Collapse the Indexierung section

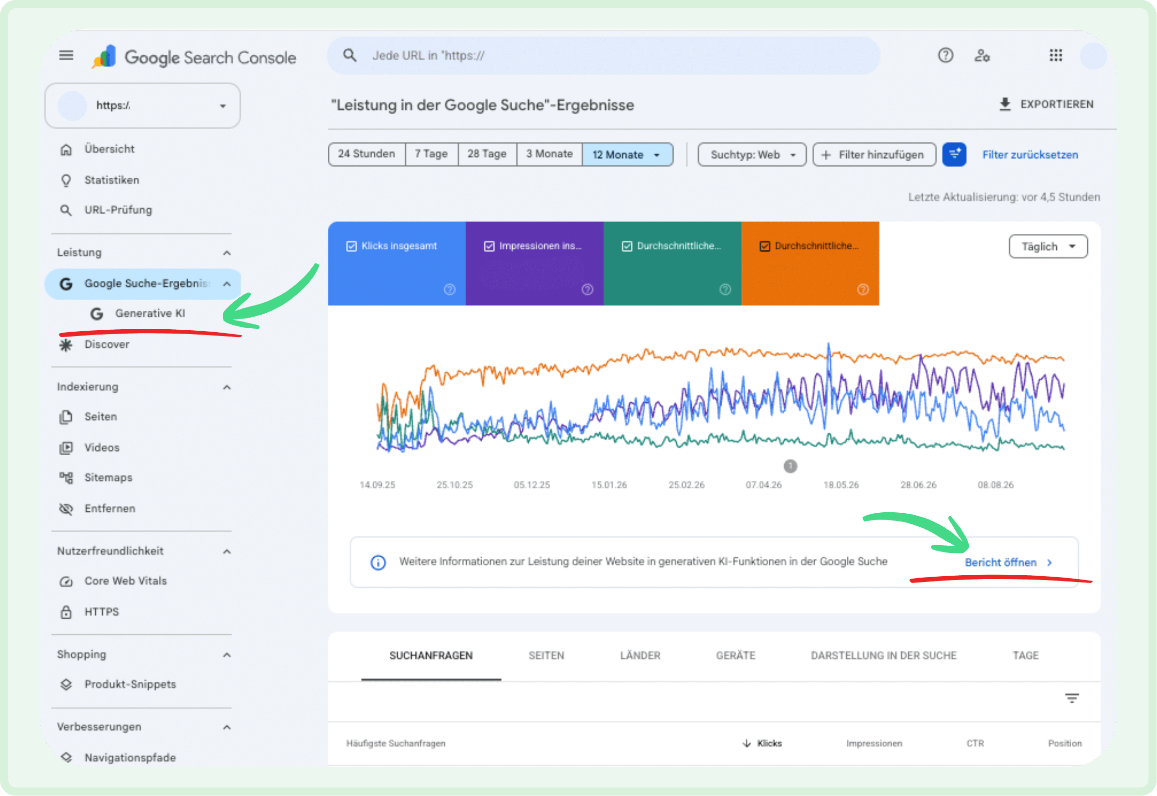tap(227, 387)
